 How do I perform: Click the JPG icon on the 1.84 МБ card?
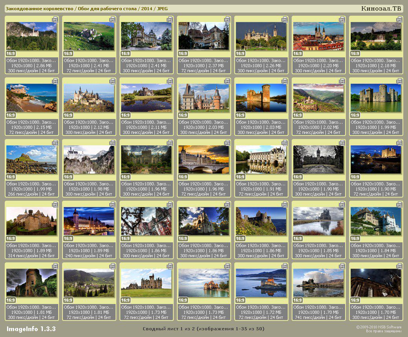coord(399,204)
